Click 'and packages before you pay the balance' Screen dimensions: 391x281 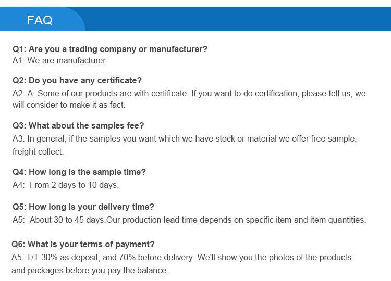point(90,271)
